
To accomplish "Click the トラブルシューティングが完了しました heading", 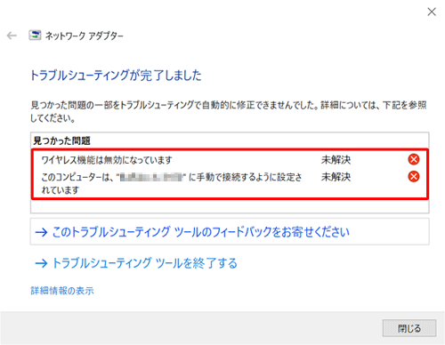I will pos(116,76).
